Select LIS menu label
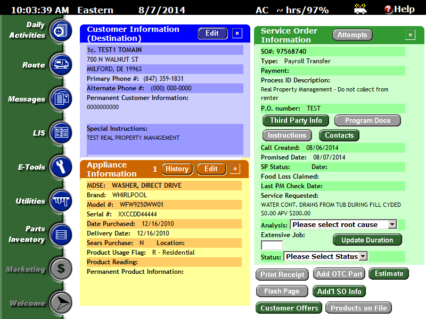The image size is (426, 319). pos(39,133)
